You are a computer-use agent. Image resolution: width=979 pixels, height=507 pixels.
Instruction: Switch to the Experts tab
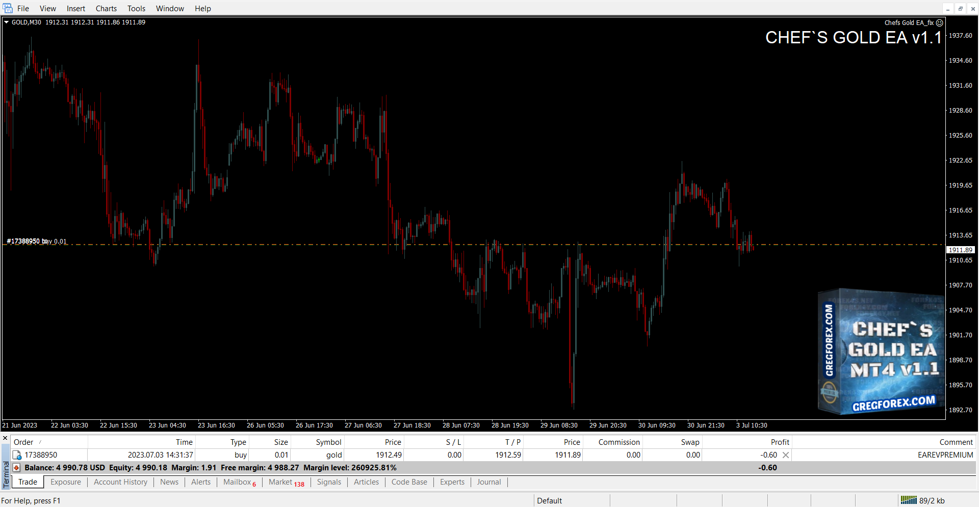[x=452, y=482]
